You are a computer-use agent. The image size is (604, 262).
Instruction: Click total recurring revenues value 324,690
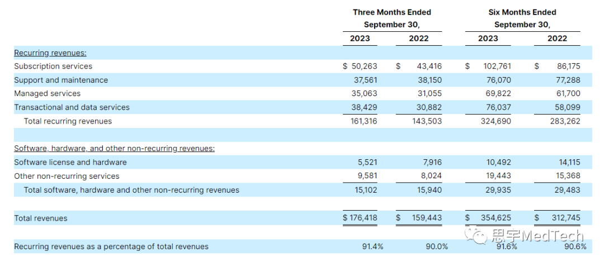[x=497, y=121]
